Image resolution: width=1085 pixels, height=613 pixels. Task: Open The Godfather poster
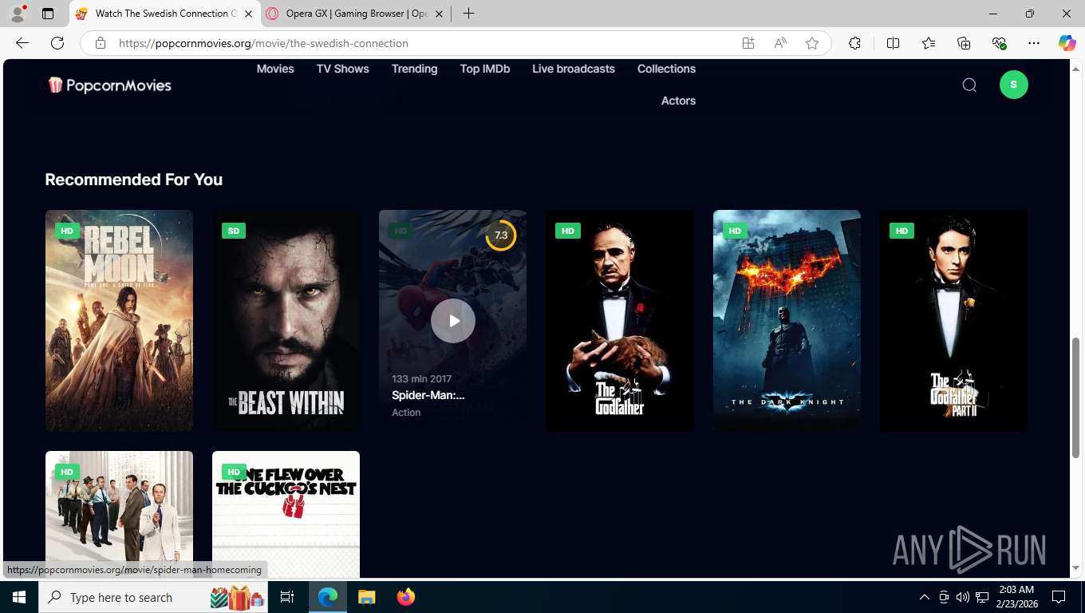point(620,321)
